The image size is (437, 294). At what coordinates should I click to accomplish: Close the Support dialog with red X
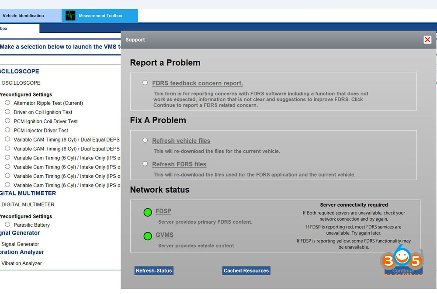427,40
